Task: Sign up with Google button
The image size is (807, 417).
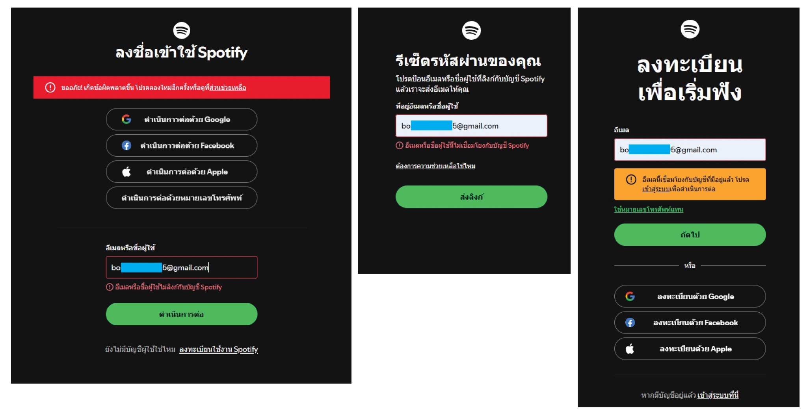Action: click(690, 297)
